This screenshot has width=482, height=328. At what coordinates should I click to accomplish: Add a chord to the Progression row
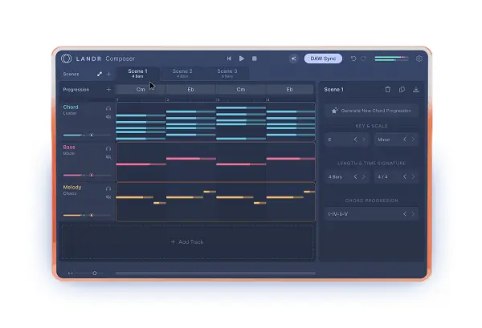[x=108, y=90]
